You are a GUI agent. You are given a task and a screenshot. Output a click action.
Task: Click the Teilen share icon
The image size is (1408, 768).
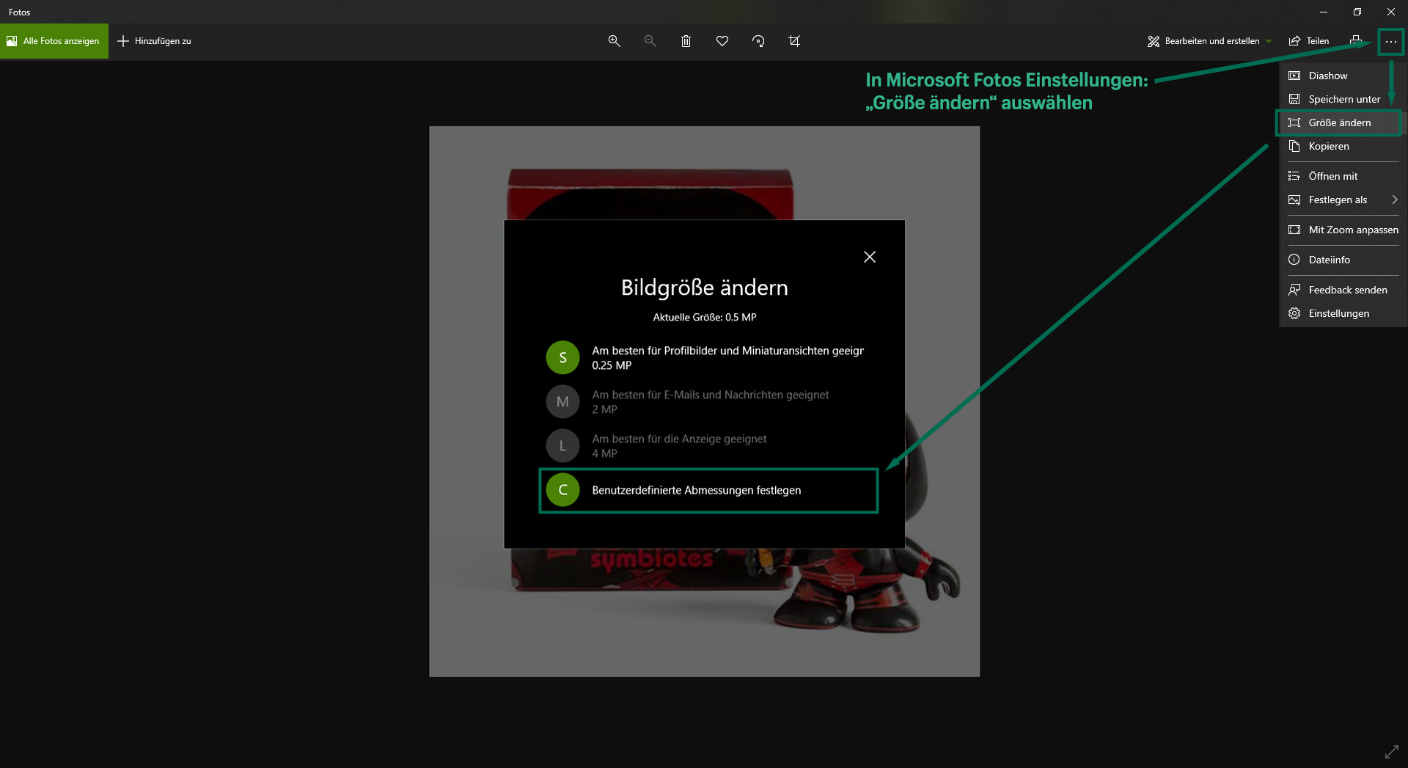[1309, 41]
